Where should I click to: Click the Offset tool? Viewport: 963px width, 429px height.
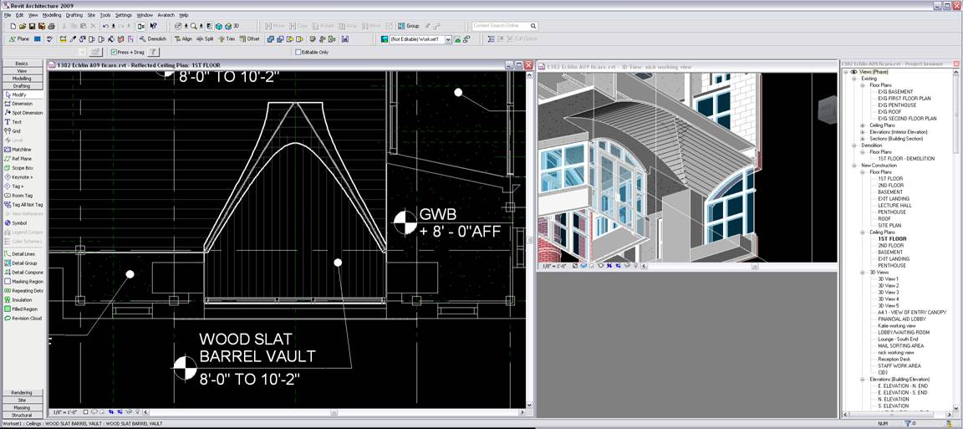(x=249, y=38)
